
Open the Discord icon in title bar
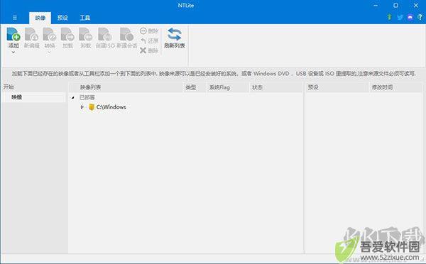[410, 17]
